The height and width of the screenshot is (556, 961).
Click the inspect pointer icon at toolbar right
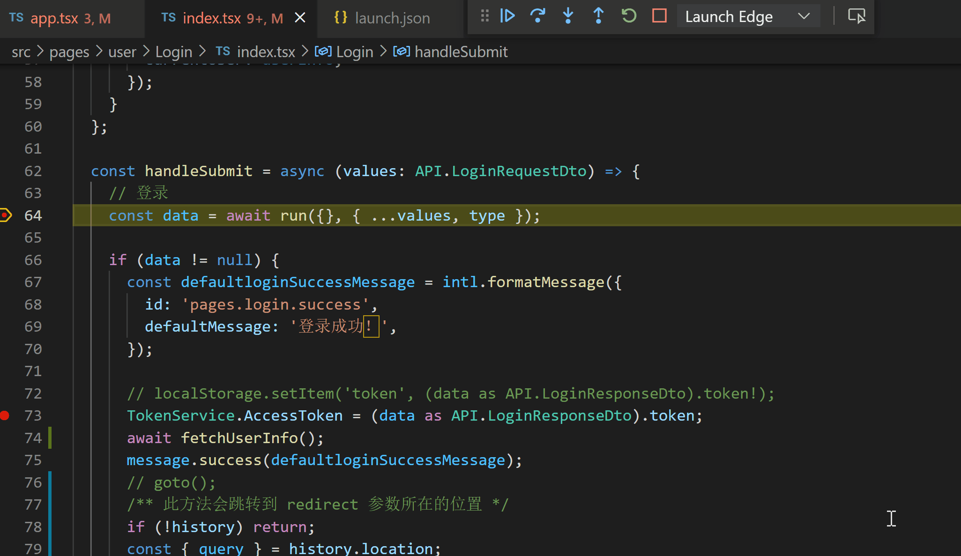(857, 16)
